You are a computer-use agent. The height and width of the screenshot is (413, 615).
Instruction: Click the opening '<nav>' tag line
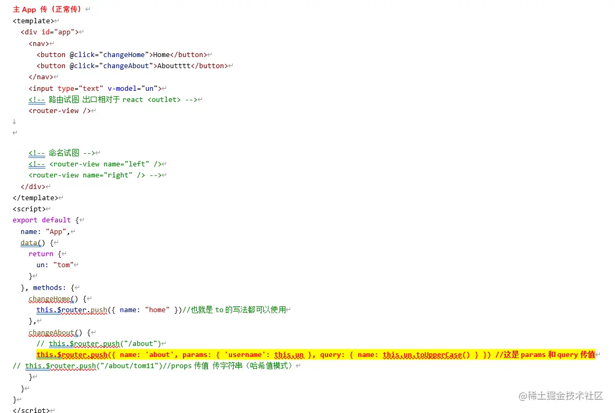point(39,44)
